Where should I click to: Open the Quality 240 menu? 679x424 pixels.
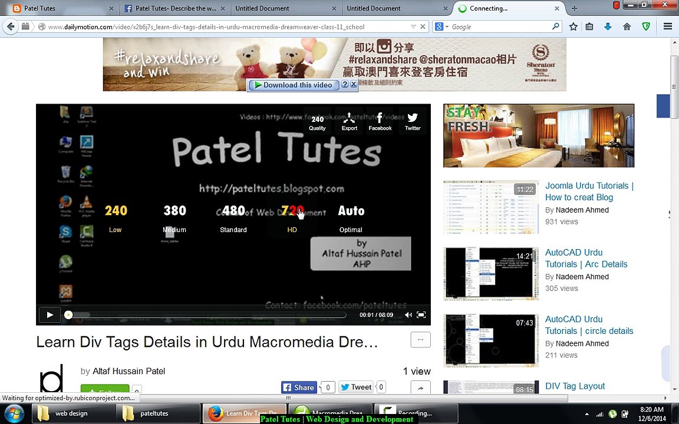pyautogui.click(x=317, y=123)
